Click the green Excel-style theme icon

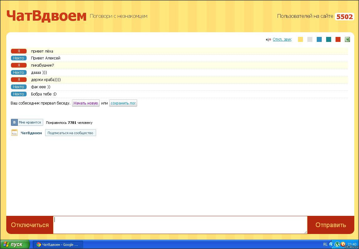click(347, 39)
